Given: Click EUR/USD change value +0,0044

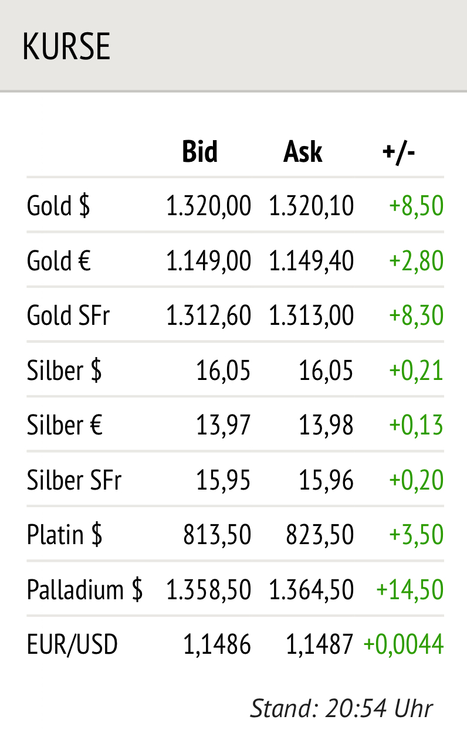Looking at the screenshot, I should tap(404, 645).
